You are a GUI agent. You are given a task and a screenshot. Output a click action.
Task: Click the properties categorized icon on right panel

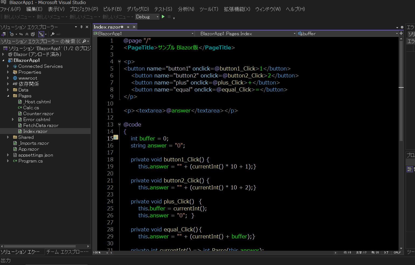tap(410, 169)
